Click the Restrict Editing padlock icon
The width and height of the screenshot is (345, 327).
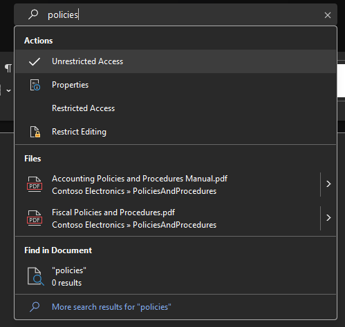35,132
